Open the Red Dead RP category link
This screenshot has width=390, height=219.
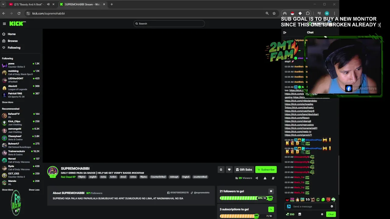(68, 177)
